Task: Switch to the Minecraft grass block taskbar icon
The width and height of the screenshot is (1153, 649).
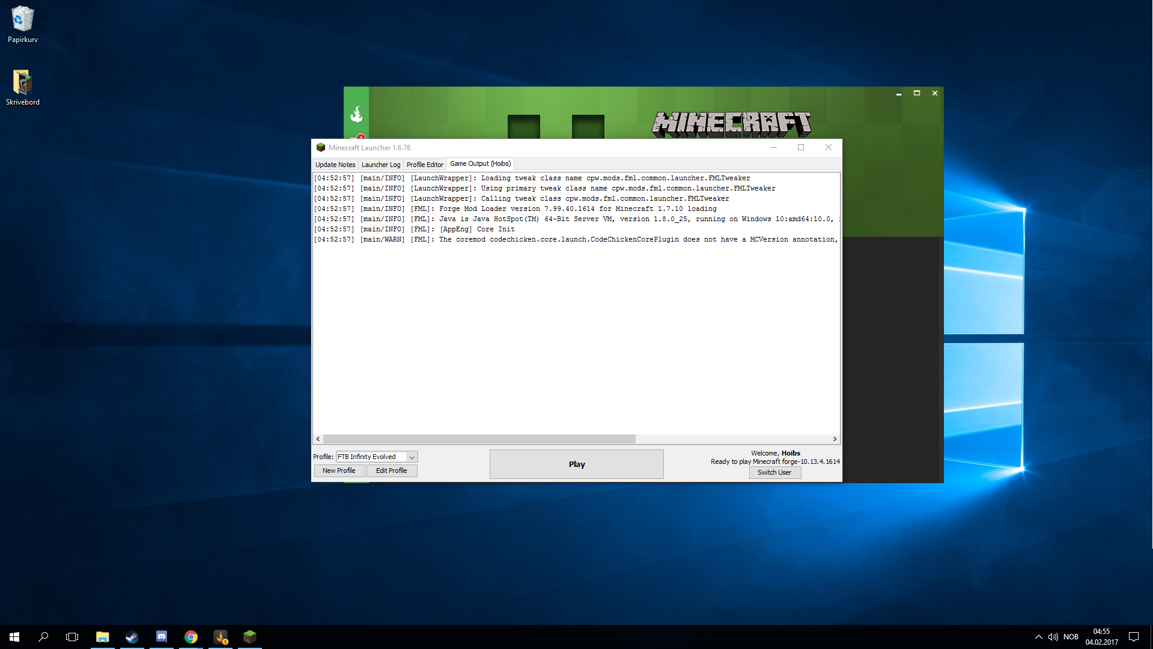Action: 250,636
